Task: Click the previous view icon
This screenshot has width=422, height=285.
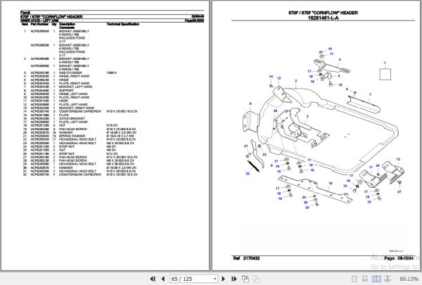Action: point(245,279)
